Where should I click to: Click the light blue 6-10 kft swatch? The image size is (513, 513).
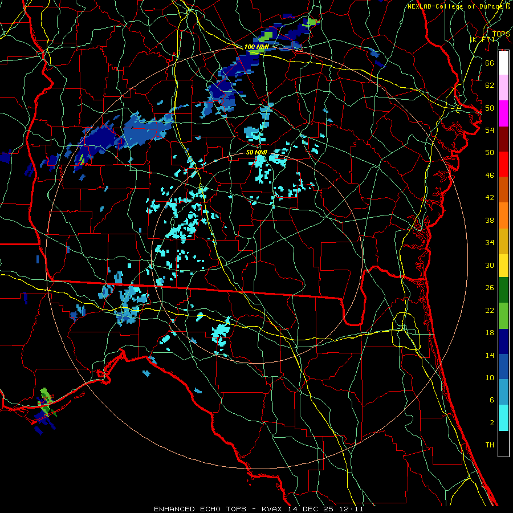(x=503, y=392)
